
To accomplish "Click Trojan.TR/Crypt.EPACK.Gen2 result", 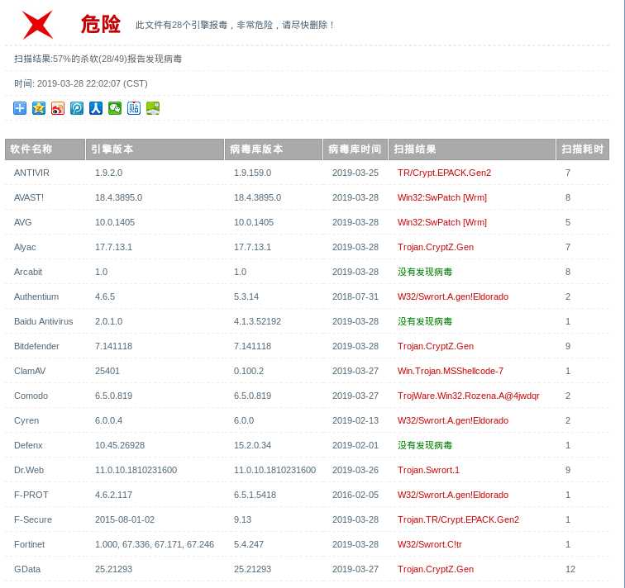I will pos(458,519).
